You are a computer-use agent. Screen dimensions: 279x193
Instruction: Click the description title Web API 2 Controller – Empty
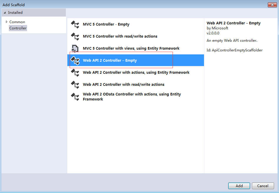click(233, 23)
